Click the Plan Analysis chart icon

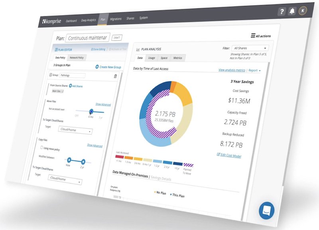[138, 49]
